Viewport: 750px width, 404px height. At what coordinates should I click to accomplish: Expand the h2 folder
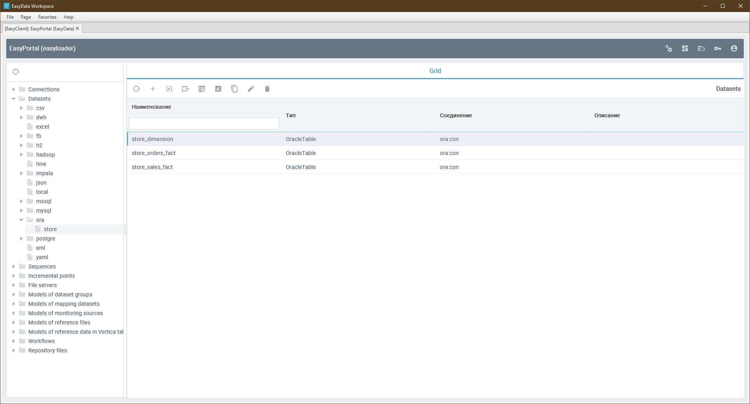(21, 145)
